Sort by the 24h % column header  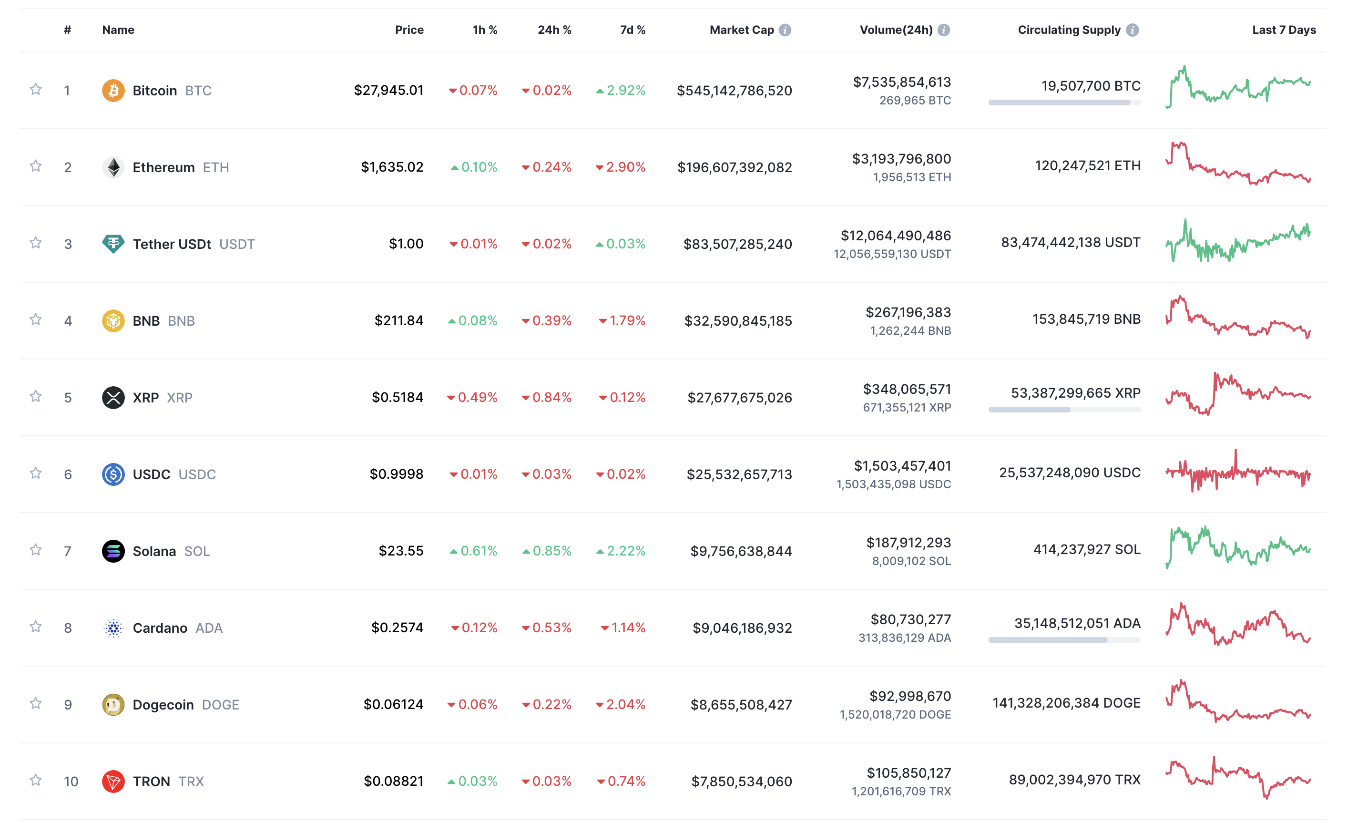point(554,30)
